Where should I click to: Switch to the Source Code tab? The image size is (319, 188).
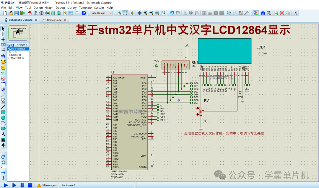click(x=54, y=20)
